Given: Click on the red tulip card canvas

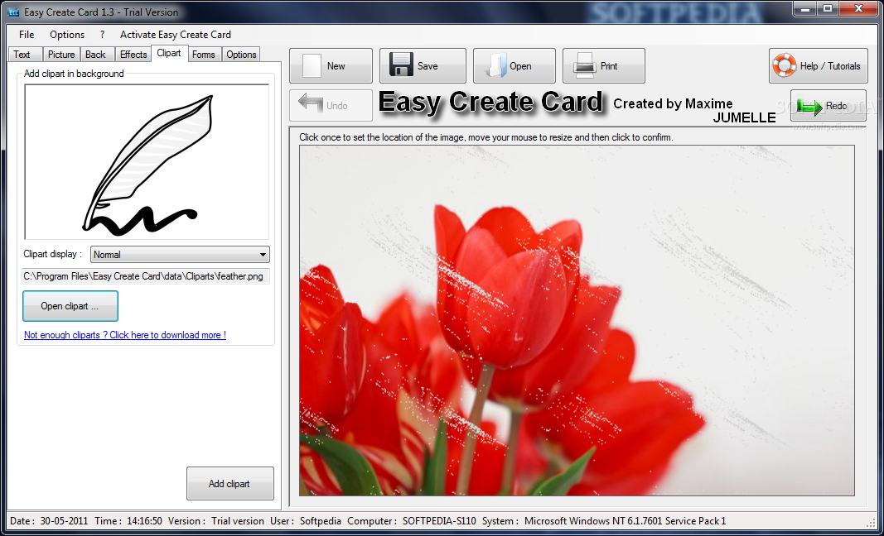Looking at the screenshot, I should pos(577,320).
